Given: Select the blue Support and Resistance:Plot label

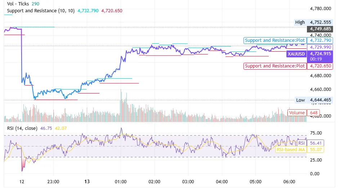Looking at the screenshot, I should (275, 40).
